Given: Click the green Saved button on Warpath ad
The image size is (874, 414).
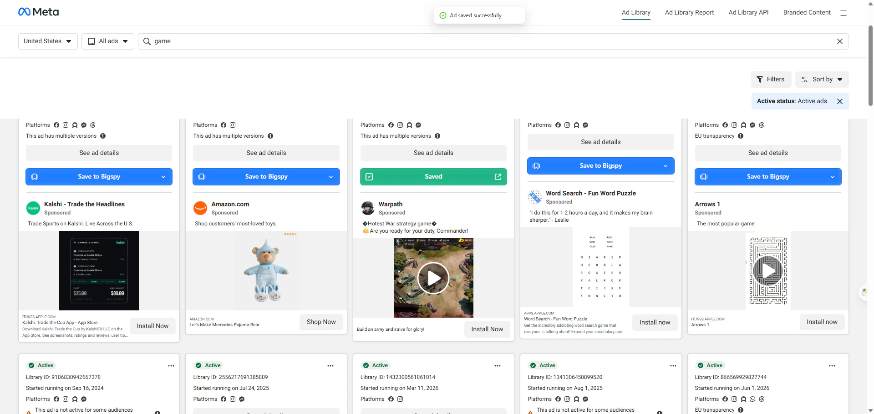Looking at the screenshot, I should point(433,177).
